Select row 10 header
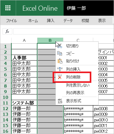The image size is (114, 134). pos(6,97)
